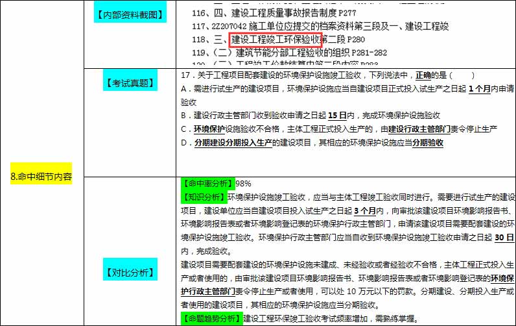Click the green 【知识分析】 tag

point(204,195)
